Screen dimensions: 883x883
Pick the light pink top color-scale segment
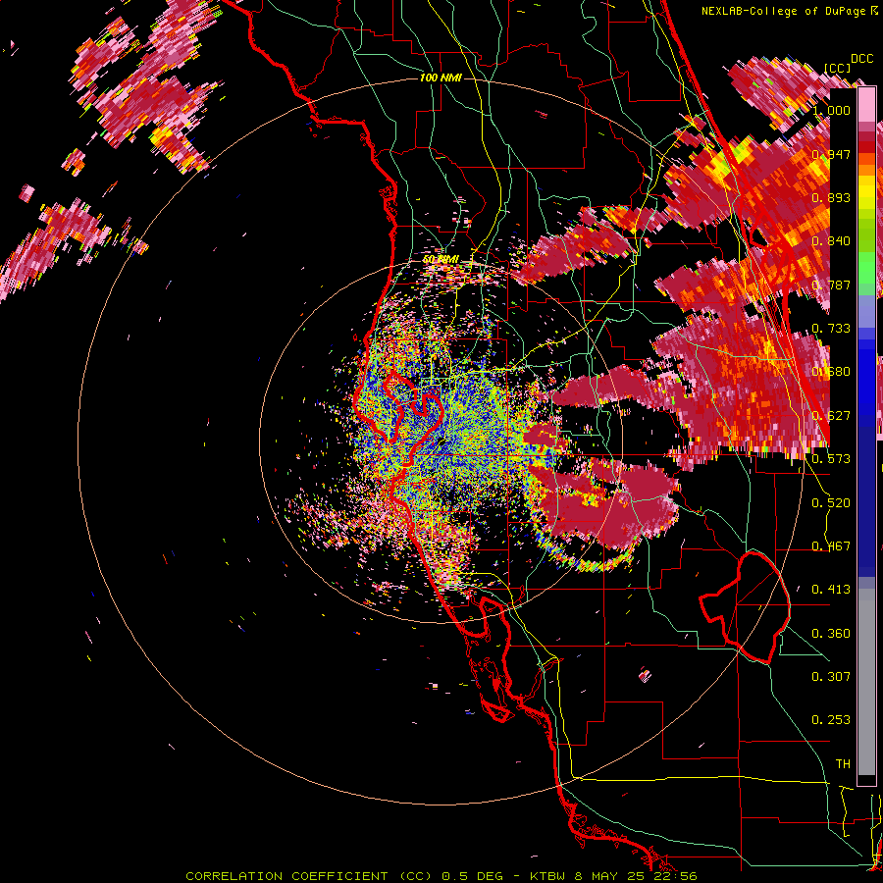point(866,105)
